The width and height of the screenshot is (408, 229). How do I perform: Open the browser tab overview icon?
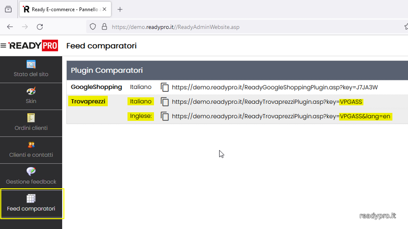(x=8, y=9)
